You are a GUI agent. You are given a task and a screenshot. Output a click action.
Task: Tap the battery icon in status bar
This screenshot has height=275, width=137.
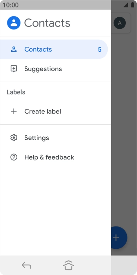pyautogui.click(x=133, y=5)
